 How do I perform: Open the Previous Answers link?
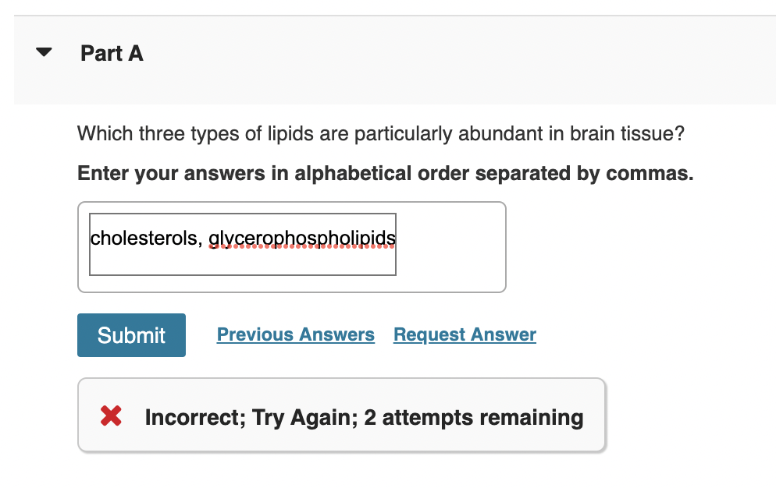[295, 334]
